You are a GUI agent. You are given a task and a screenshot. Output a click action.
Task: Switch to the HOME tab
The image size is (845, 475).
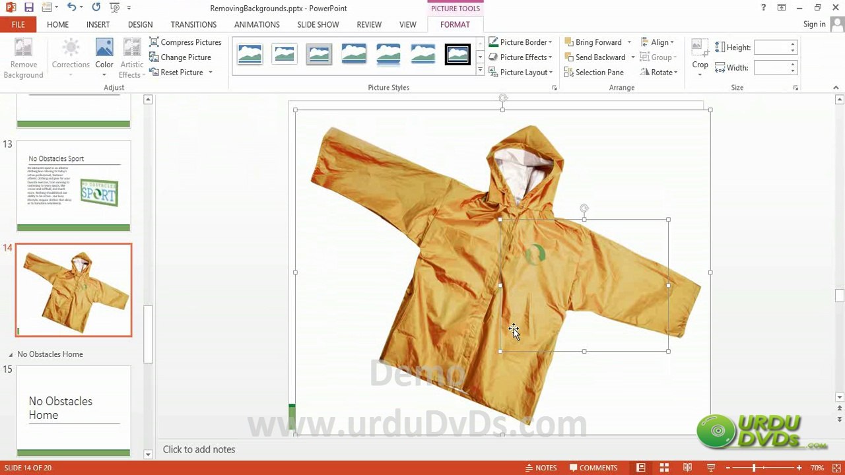[x=58, y=24]
